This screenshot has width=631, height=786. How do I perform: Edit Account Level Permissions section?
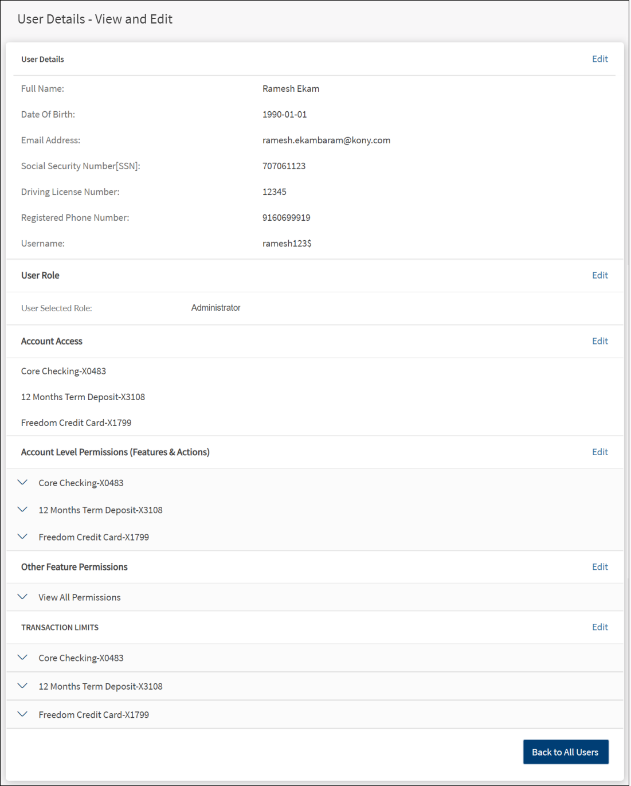pos(599,452)
